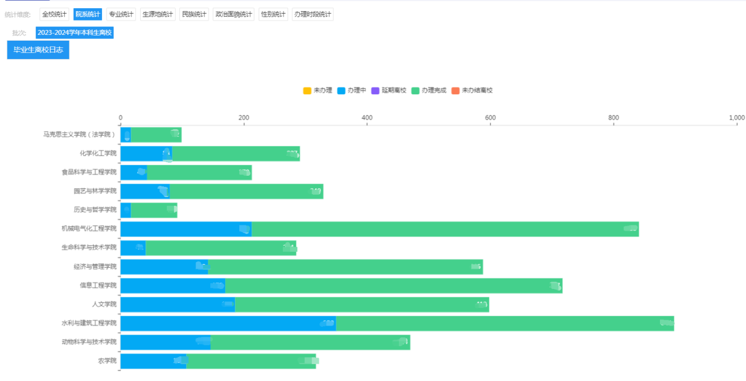Toggle the 未办理 legend item
Image resolution: width=746 pixels, height=381 pixels.
(318, 90)
